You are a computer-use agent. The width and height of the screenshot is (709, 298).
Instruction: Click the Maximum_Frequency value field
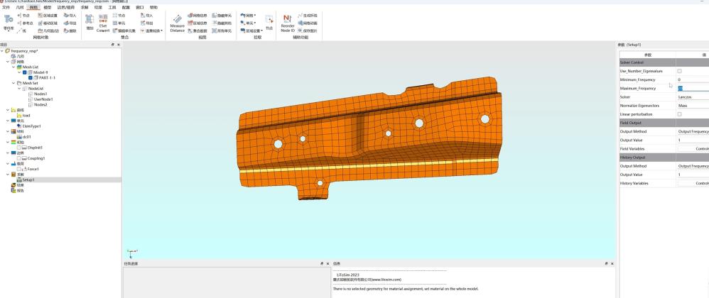692,89
